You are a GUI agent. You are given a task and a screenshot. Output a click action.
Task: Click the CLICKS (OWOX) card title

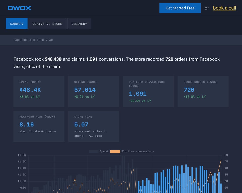pyautogui.click(x=86, y=82)
